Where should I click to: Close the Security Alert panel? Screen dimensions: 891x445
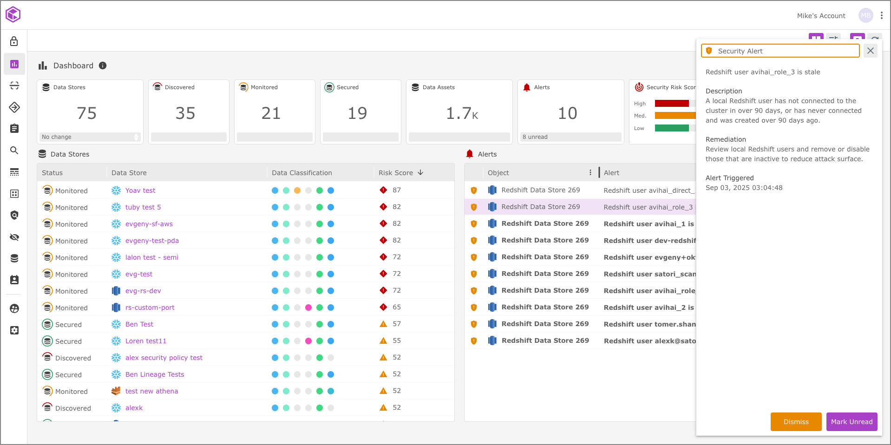[x=870, y=51]
